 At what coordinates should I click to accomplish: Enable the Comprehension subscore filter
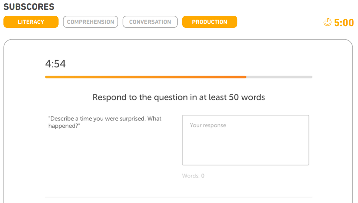click(90, 22)
